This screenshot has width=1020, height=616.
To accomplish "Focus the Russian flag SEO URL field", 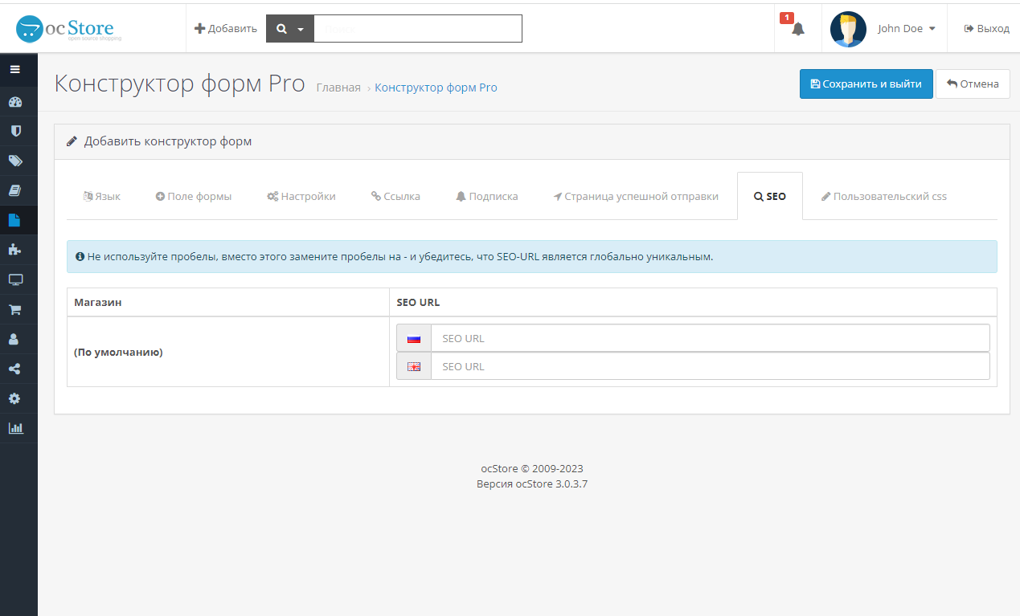I will tap(710, 338).
